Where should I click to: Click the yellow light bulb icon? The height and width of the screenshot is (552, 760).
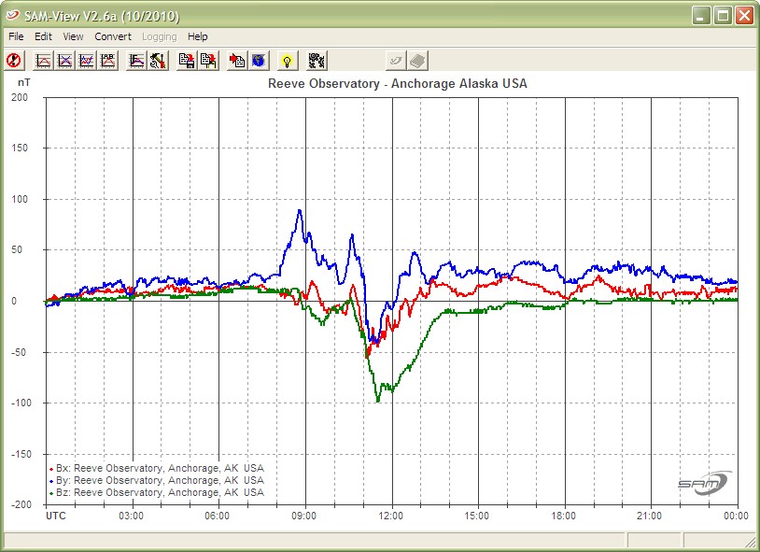288,61
